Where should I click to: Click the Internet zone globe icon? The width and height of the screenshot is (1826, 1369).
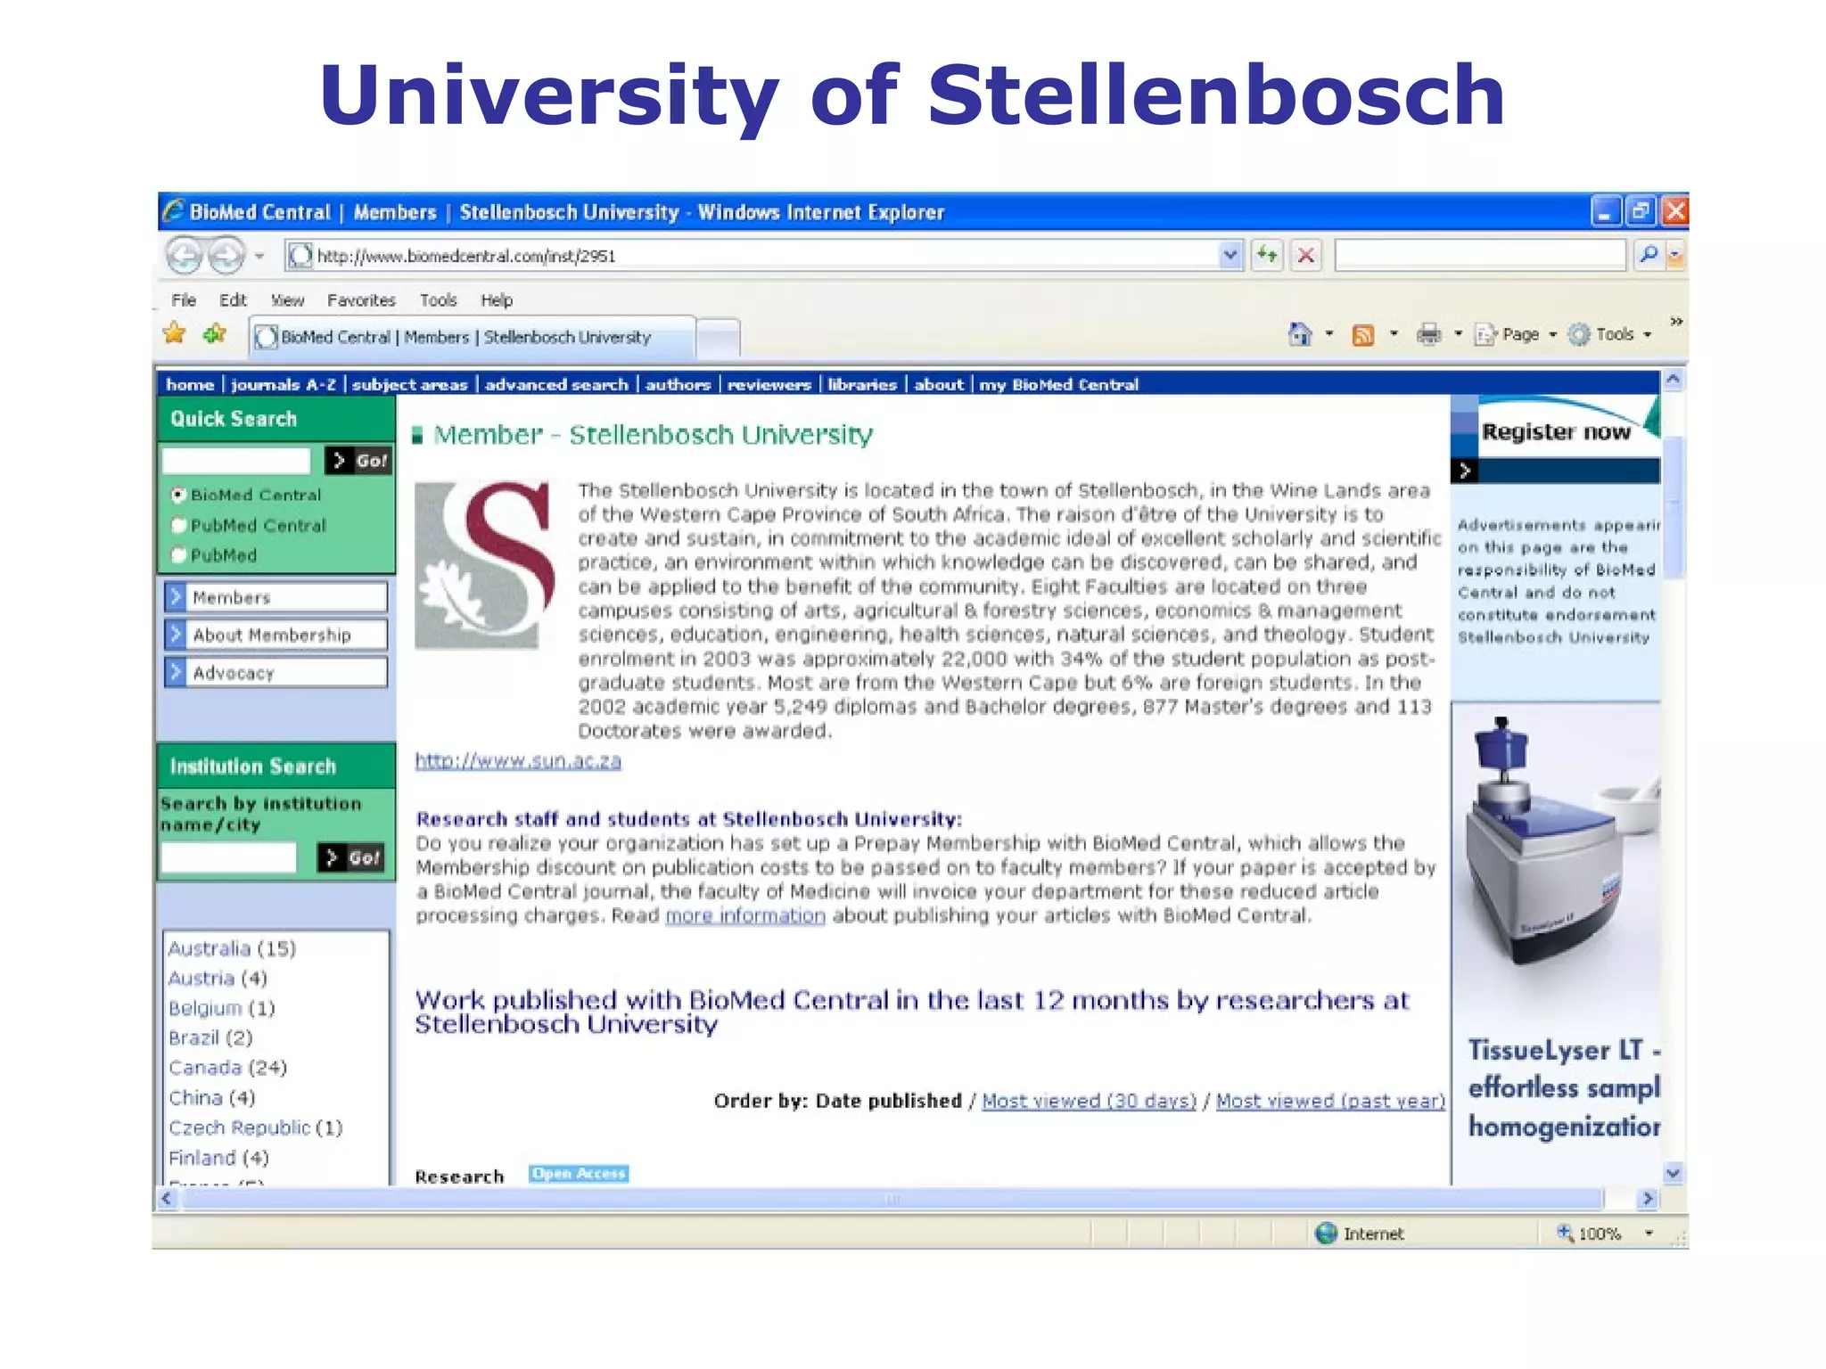click(1326, 1233)
